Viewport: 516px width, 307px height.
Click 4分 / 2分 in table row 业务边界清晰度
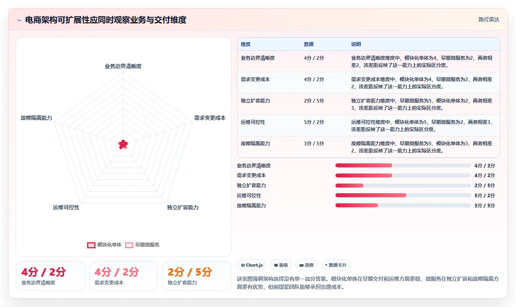[x=314, y=58]
